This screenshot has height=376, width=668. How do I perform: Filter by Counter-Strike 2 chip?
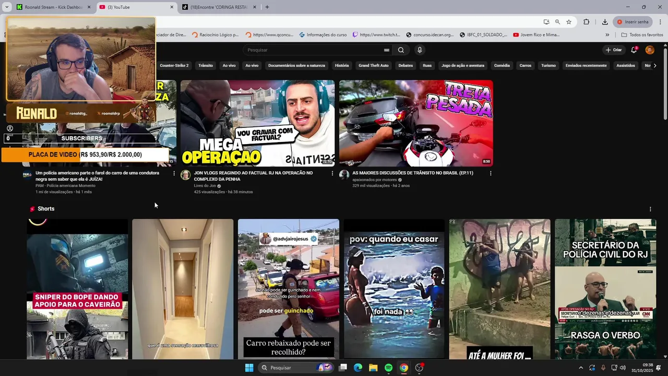(174, 66)
